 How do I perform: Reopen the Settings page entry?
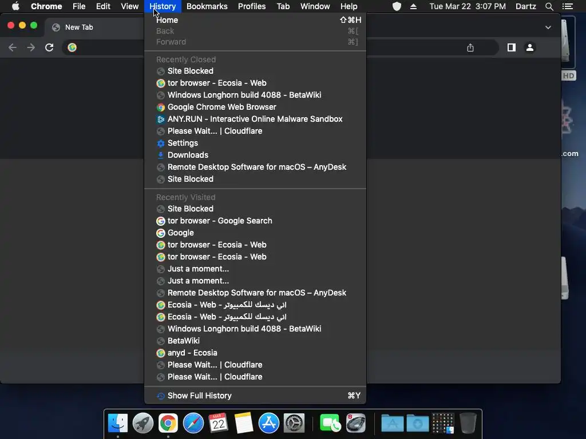255,143
